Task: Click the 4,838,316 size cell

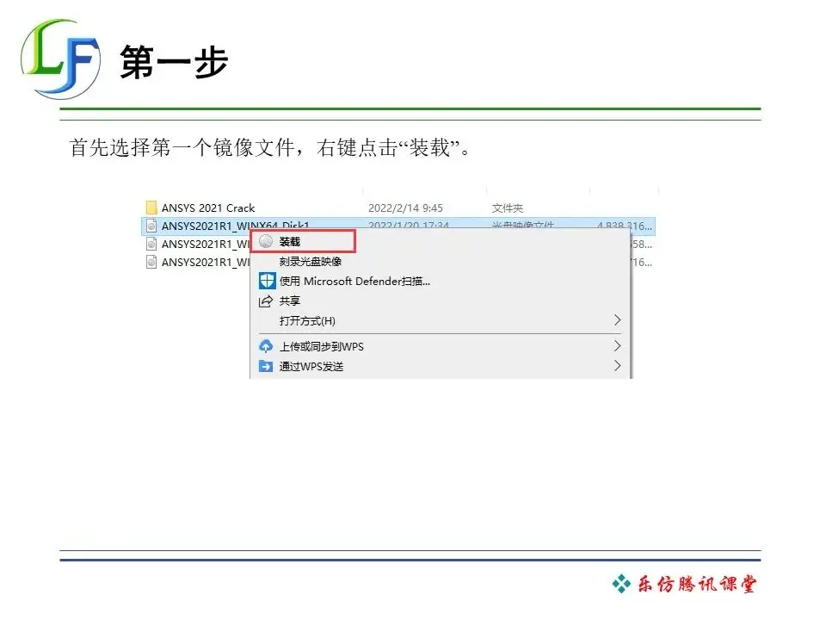Action: pyautogui.click(x=625, y=226)
